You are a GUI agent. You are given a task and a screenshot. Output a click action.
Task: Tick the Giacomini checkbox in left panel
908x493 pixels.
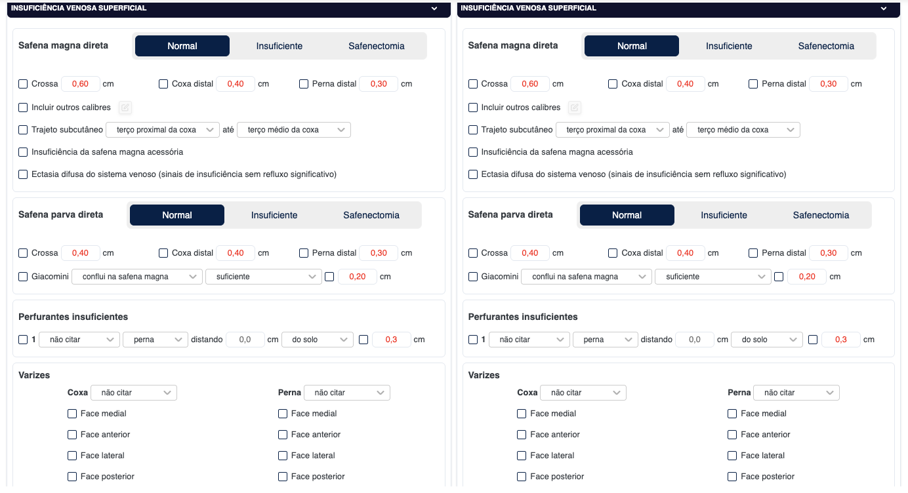[x=23, y=277]
